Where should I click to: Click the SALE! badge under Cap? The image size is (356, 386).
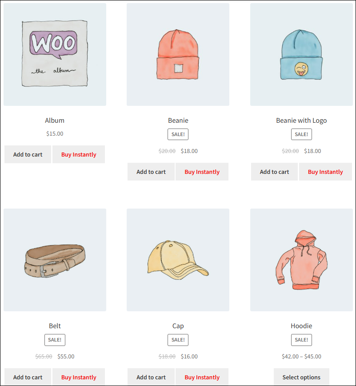(178, 340)
